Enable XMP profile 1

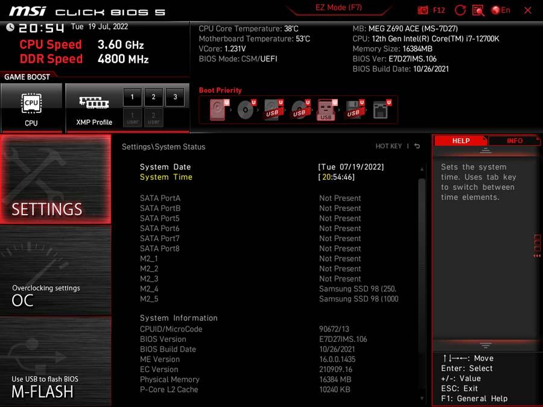(132, 97)
